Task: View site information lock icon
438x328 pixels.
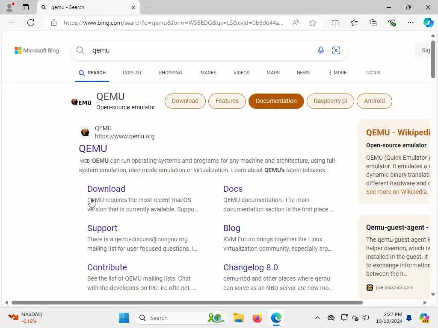Action: pos(54,23)
